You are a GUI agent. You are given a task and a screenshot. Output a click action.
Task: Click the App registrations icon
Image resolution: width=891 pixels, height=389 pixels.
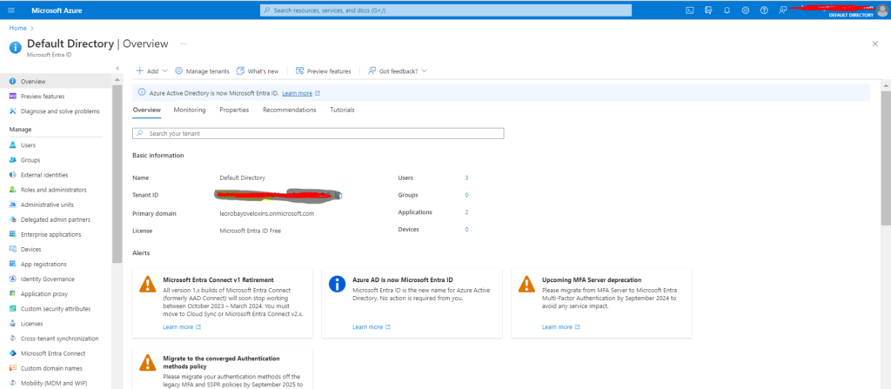coord(12,264)
